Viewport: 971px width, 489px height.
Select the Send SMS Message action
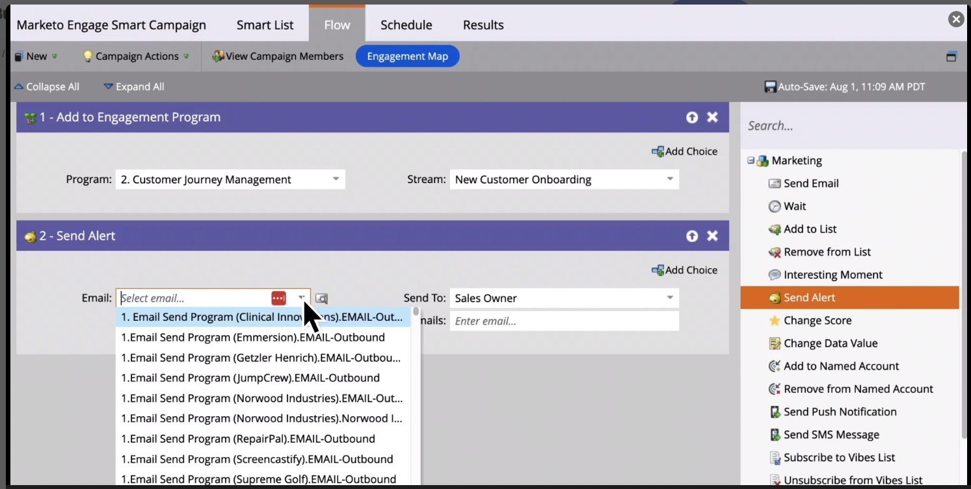pyautogui.click(x=824, y=435)
